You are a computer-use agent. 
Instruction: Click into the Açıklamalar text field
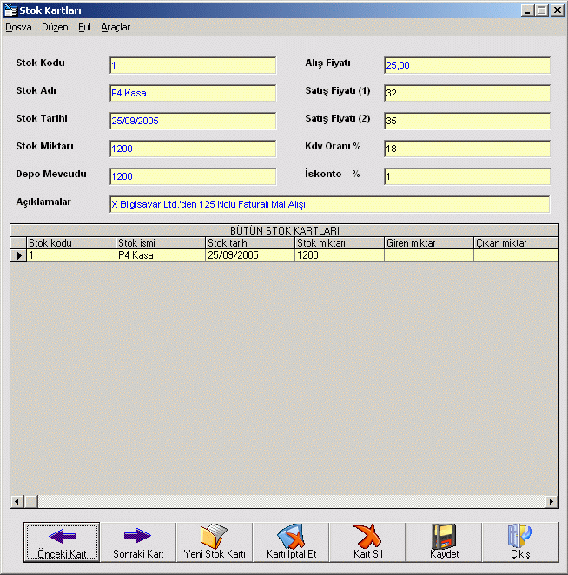pos(329,204)
